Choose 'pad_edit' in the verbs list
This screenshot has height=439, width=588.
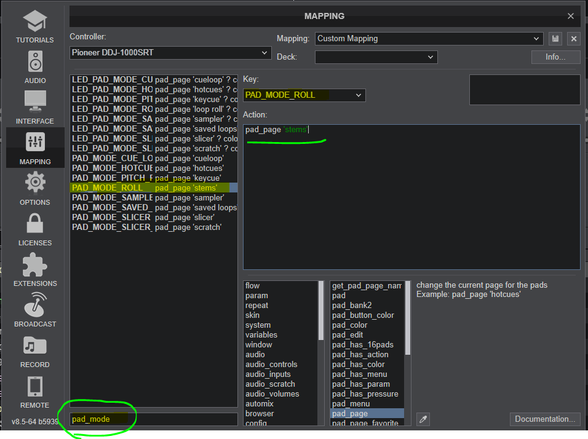pyautogui.click(x=367, y=335)
